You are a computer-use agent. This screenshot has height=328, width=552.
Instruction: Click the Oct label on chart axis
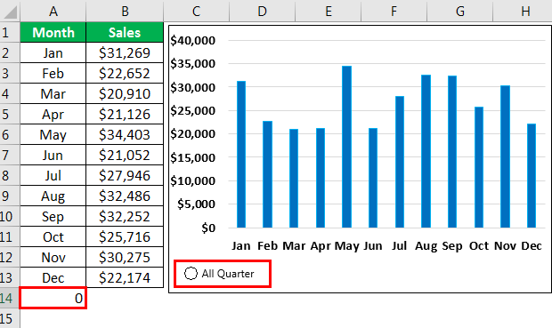pyautogui.click(x=479, y=245)
